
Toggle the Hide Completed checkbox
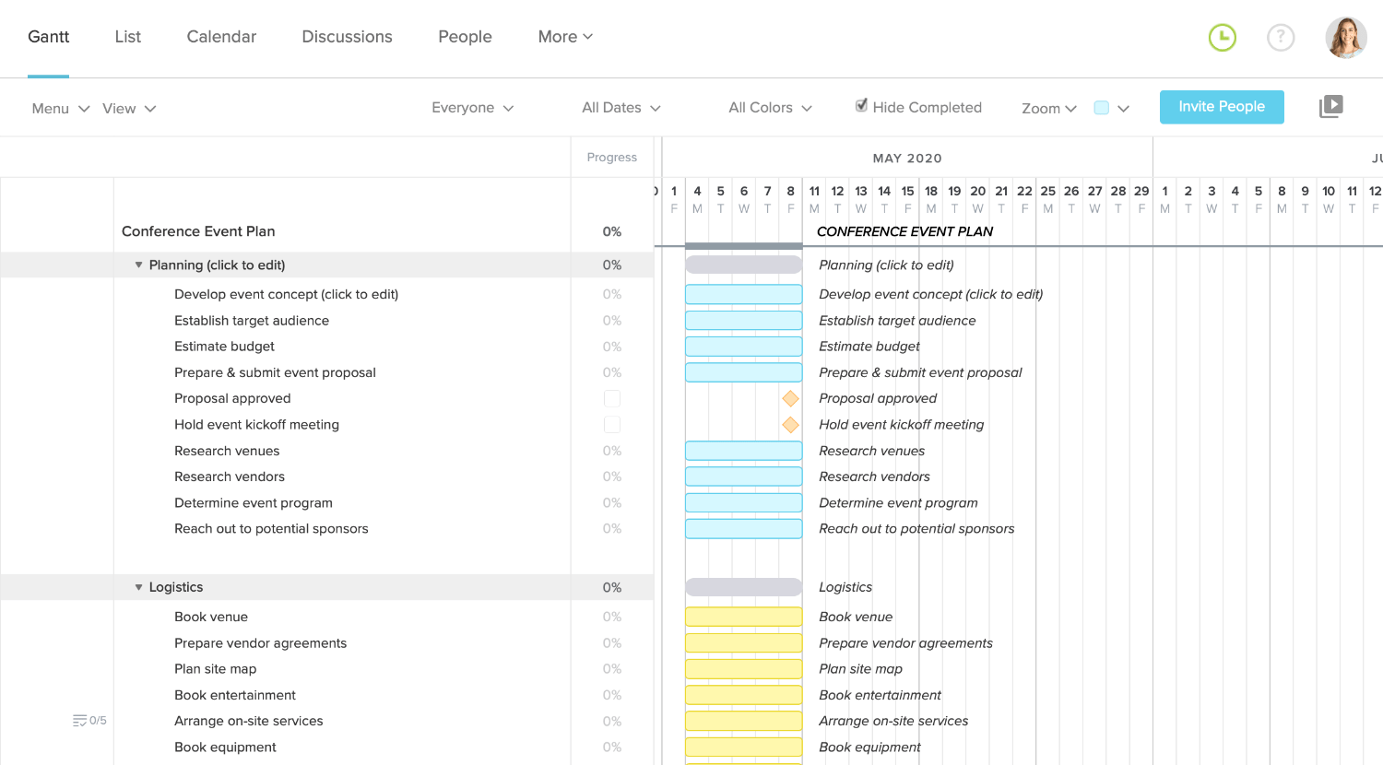click(860, 105)
